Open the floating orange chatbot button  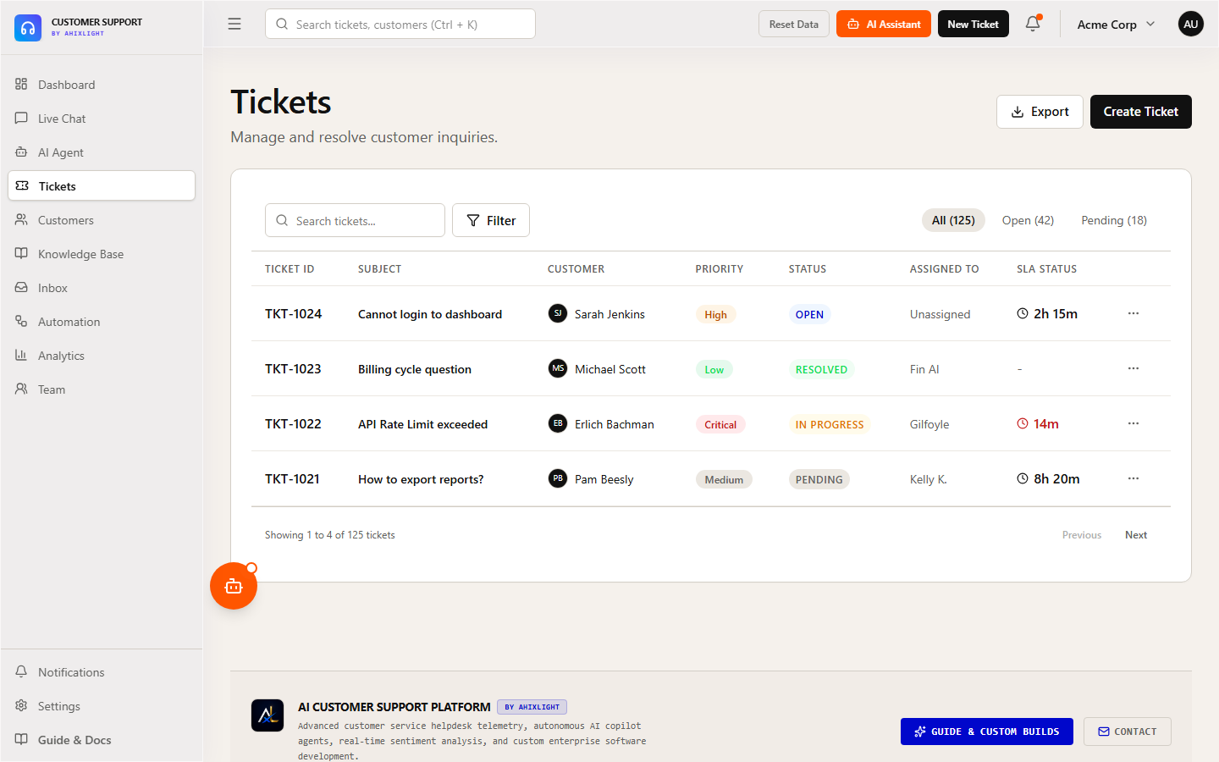[234, 586]
